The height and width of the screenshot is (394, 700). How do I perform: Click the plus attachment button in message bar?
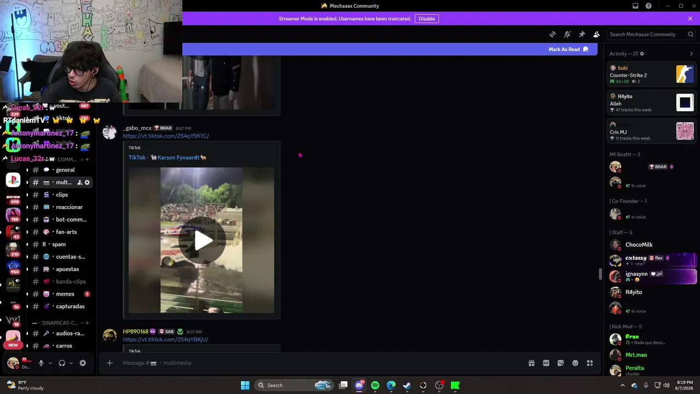click(x=109, y=363)
